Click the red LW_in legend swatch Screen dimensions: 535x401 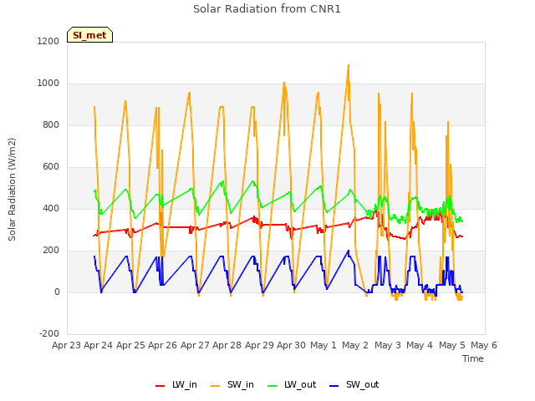(x=160, y=386)
